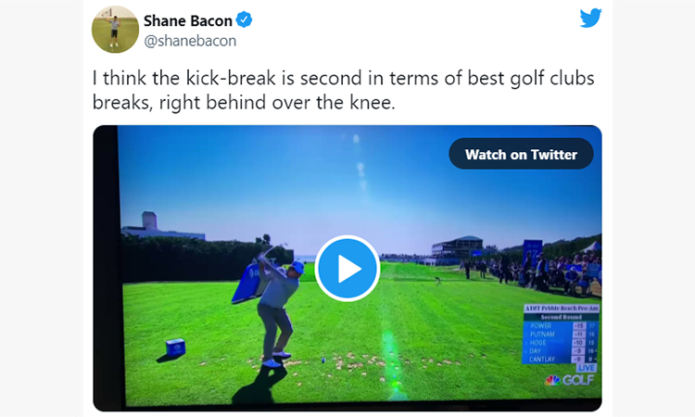
Task: Click the golfer in the video thumbnail
Action: click(277, 306)
